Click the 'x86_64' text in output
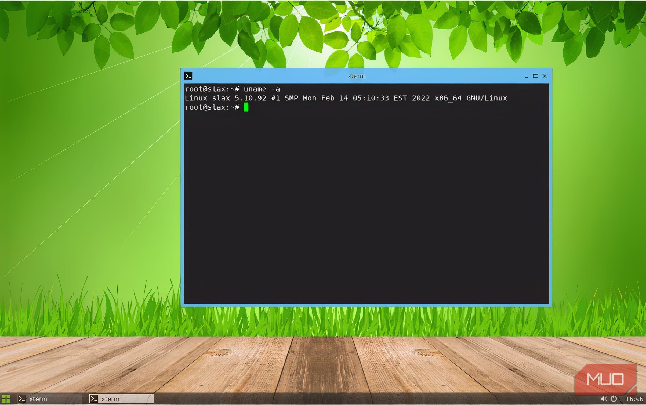Screen dimensions: 646x405 click(448, 98)
